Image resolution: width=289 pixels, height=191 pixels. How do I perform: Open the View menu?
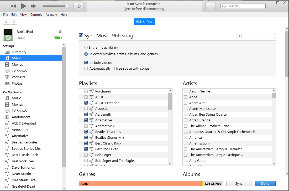click(x=23, y=14)
